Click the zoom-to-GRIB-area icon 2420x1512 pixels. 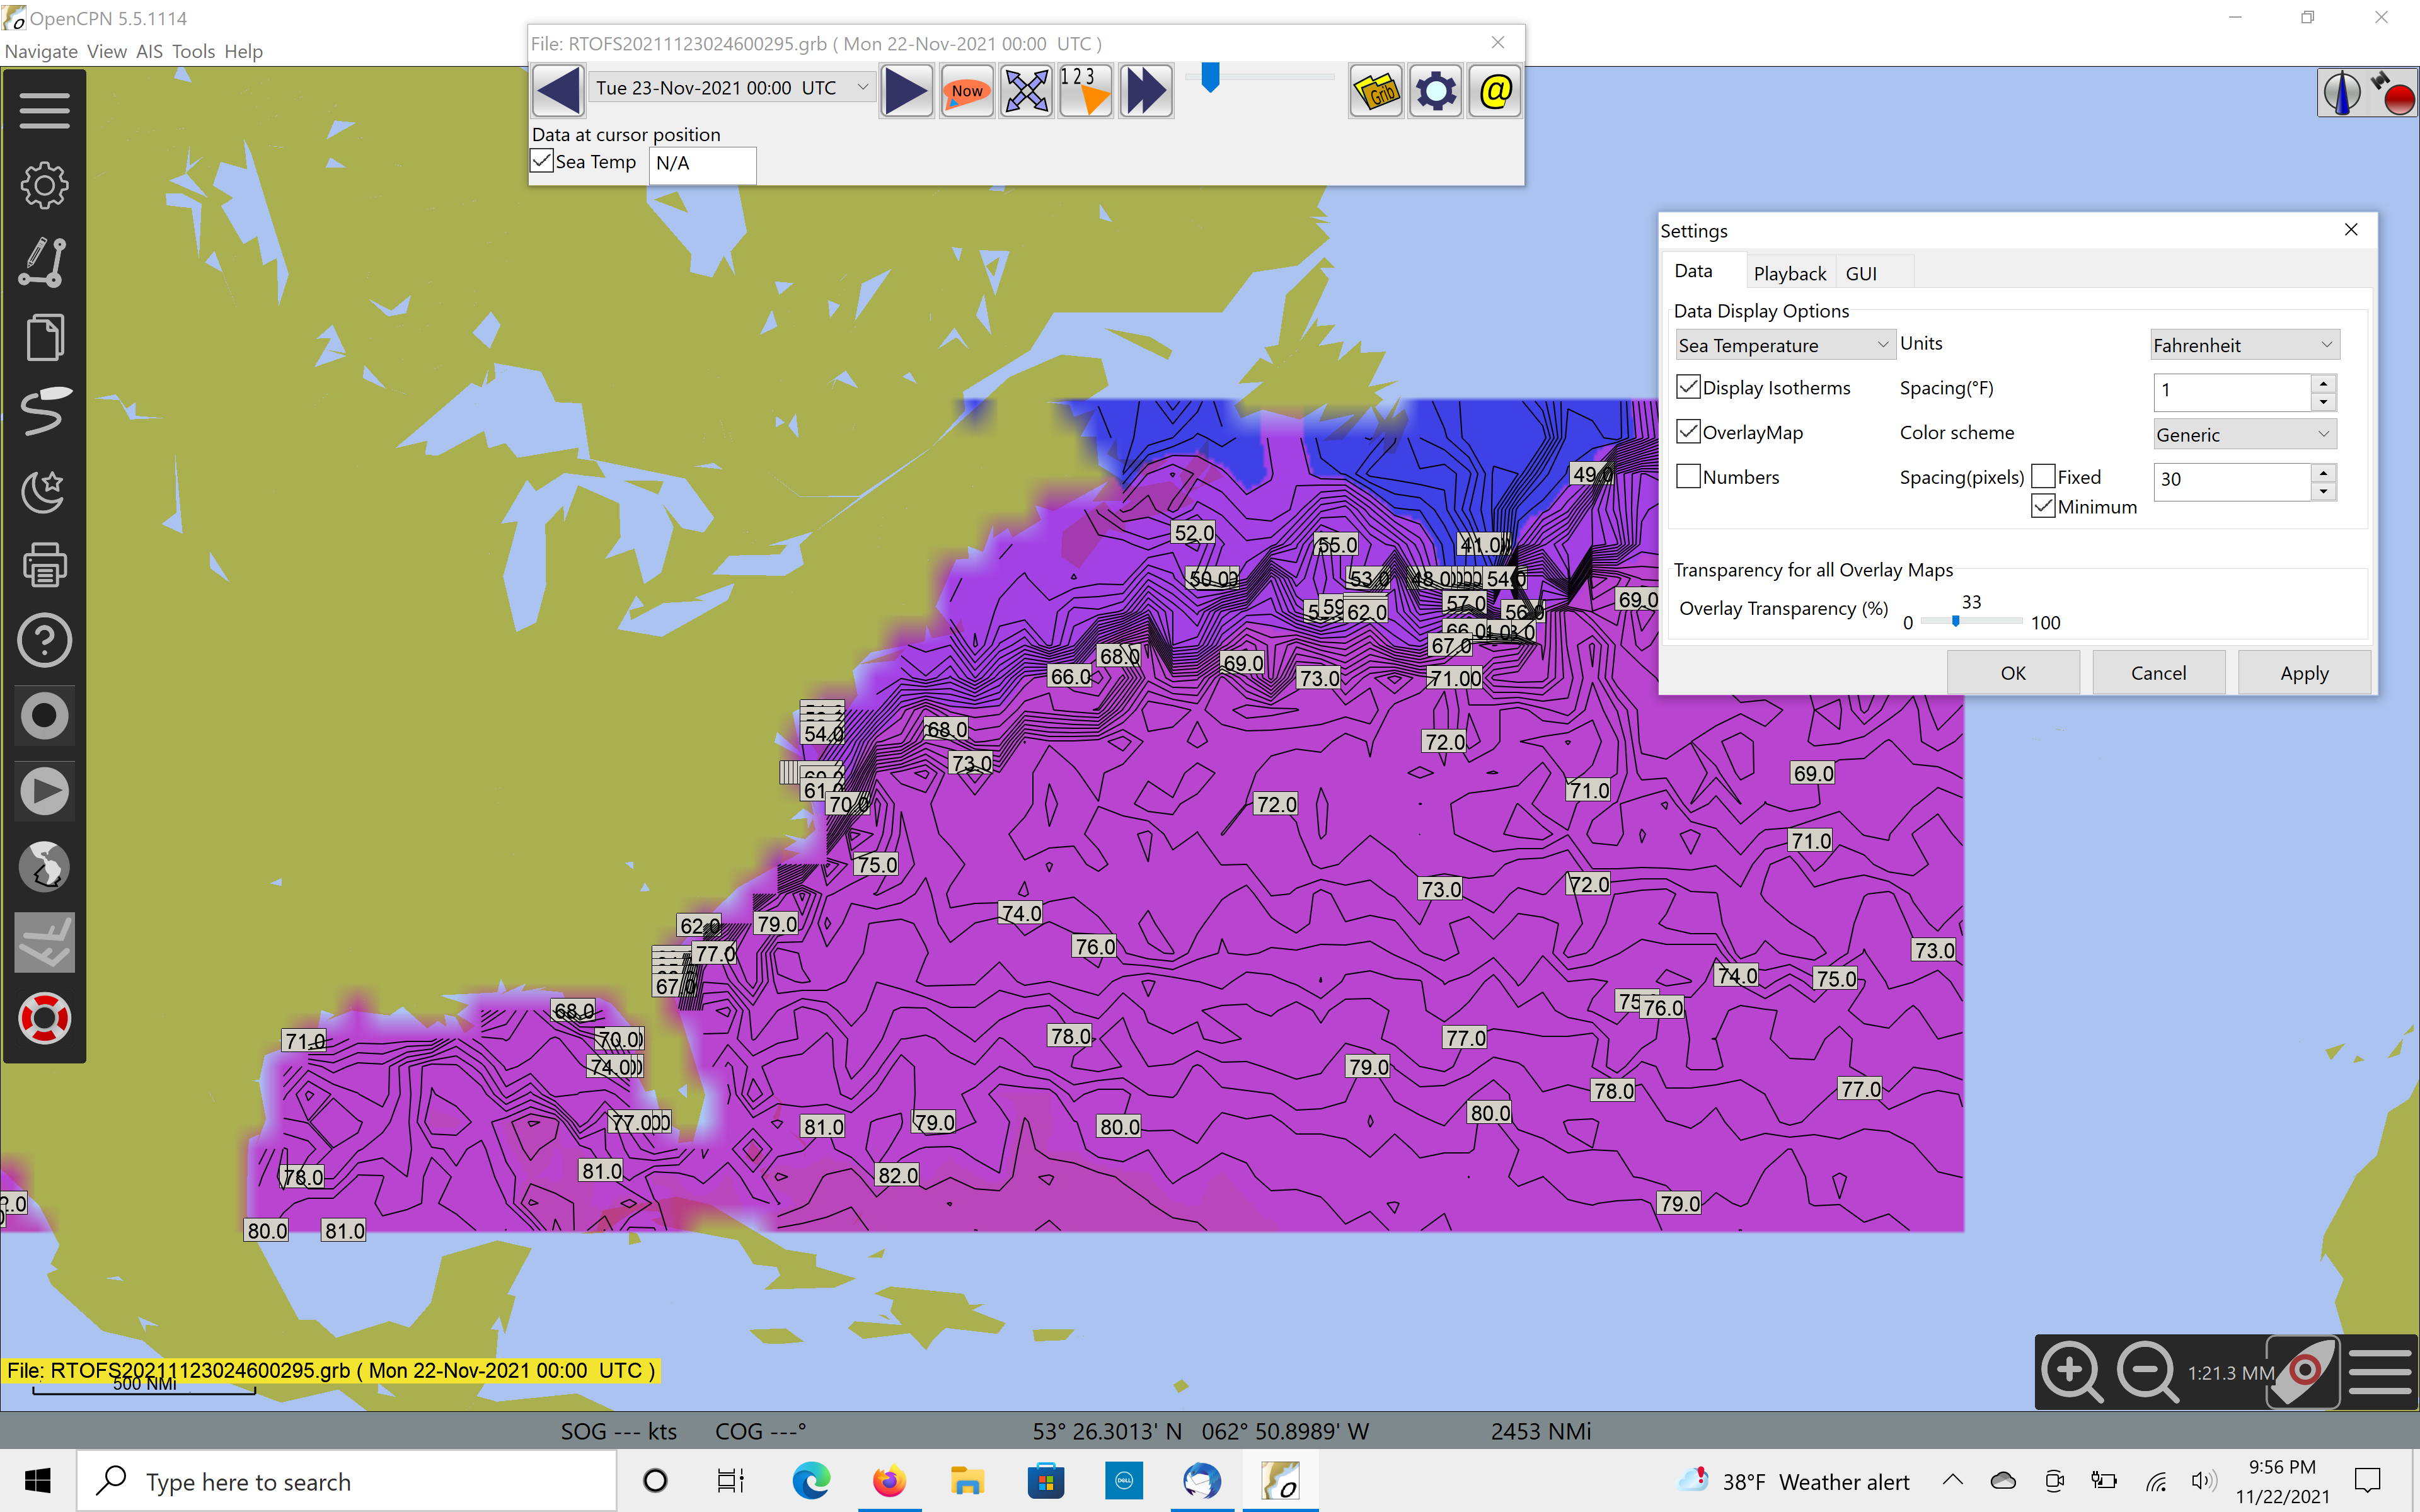coord(1026,91)
